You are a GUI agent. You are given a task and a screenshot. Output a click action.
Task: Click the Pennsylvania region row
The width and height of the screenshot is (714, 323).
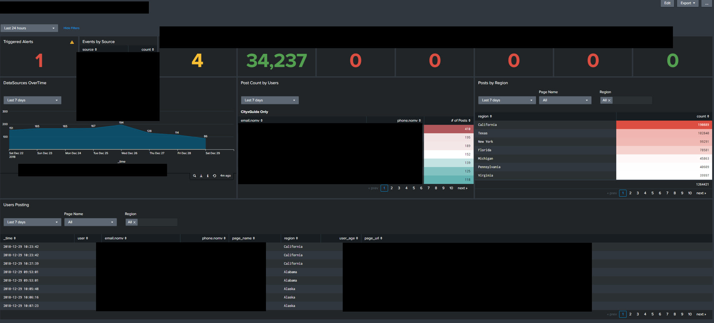pyautogui.click(x=593, y=167)
